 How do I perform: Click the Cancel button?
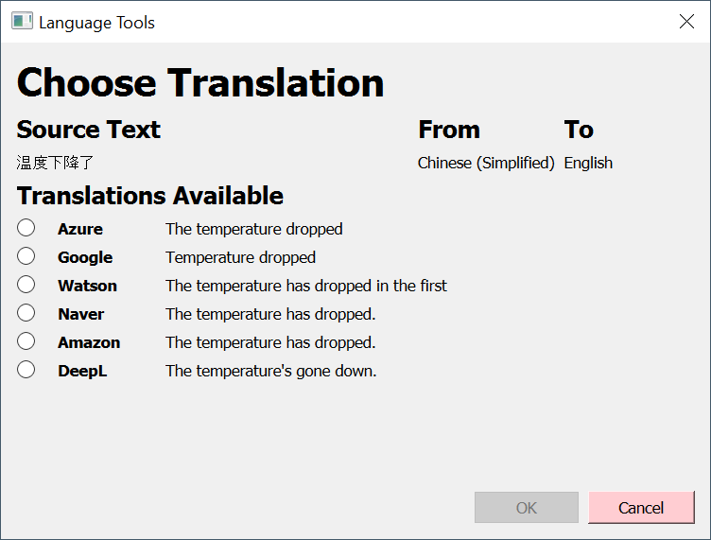(641, 508)
